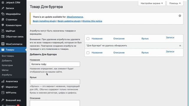
Task: Sort by Записи in table footer
Action: (x=170, y=52)
